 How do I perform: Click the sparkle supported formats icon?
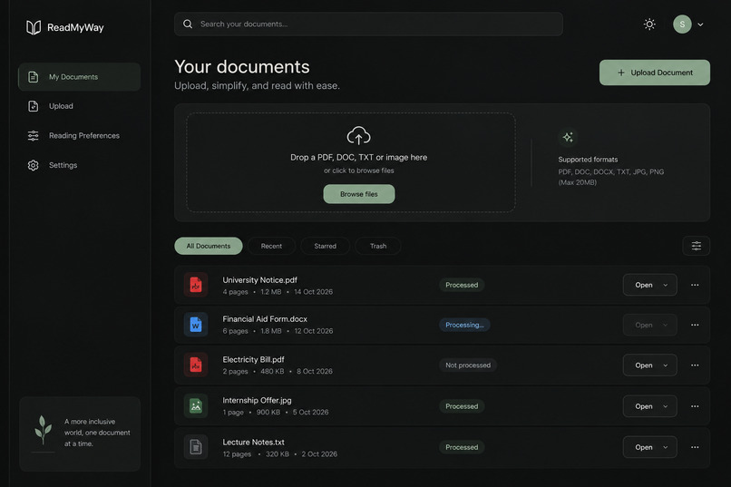pos(568,138)
